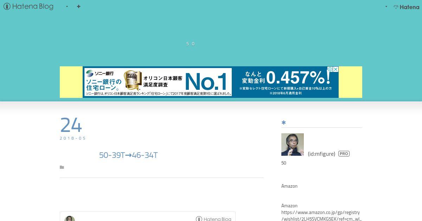Click the Hatena Blog logo in embedded card
The height and width of the screenshot is (221, 422).
pos(213,219)
